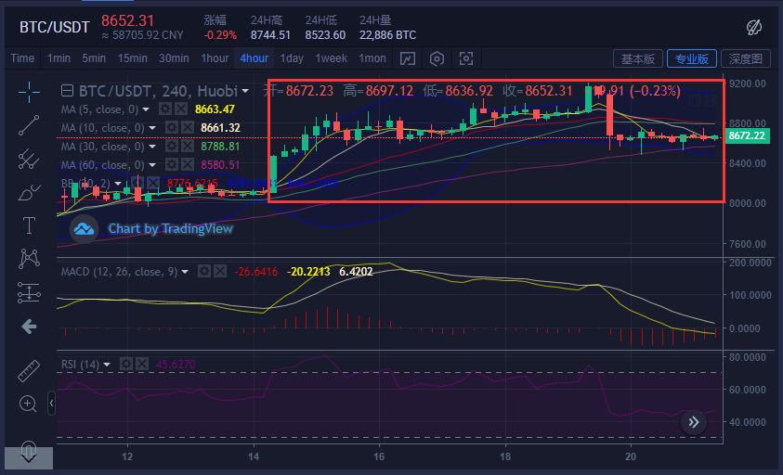Viewport: 783px width, 475px height.
Task: Click the current price label 8672.22
Action: point(747,135)
